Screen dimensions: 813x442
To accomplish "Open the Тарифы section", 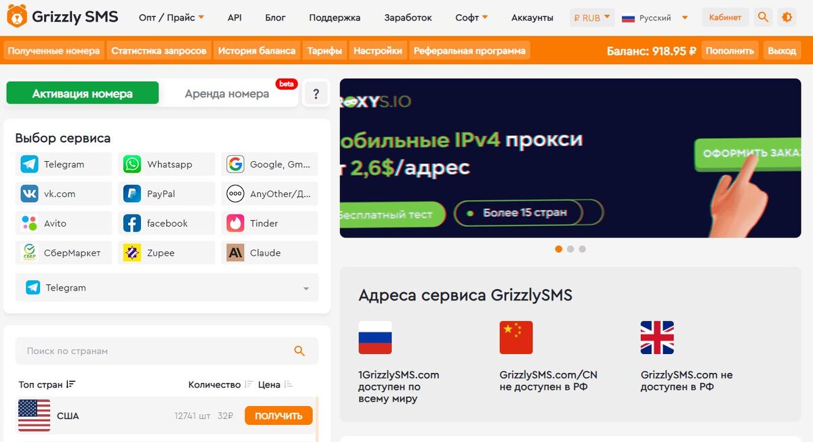I will click(325, 51).
